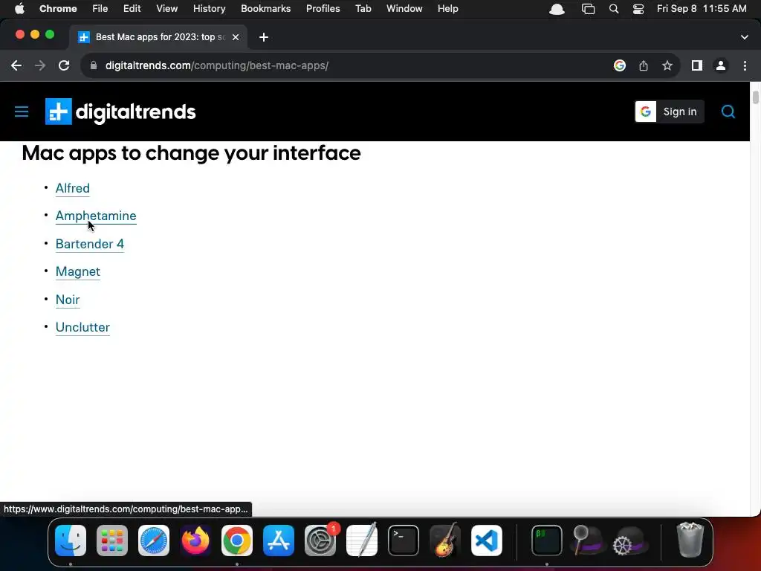Open a new tab with plus button
Image resolution: width=761 pixels, height=571 pixels.
pyautogui.click(x=264, y=37)
